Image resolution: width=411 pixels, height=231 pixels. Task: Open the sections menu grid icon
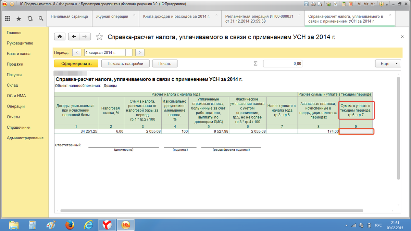pos(8,18)
